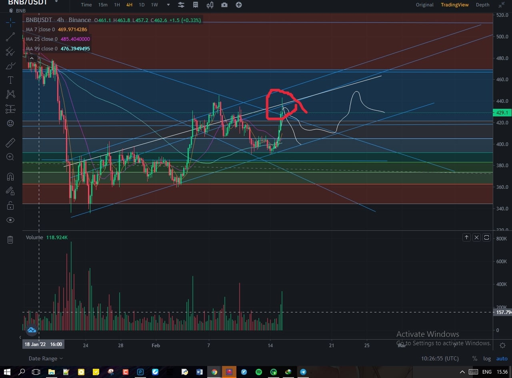
Task: Toggle stay in drawing mode
Action: (x=10, y=191)
